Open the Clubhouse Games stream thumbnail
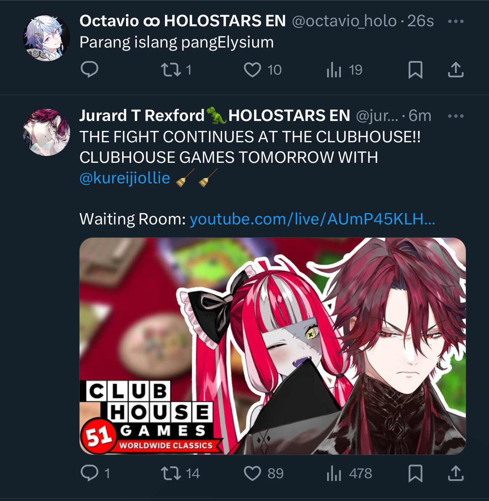Viewport: 489px width, 501px height. [x=273, y=346]
